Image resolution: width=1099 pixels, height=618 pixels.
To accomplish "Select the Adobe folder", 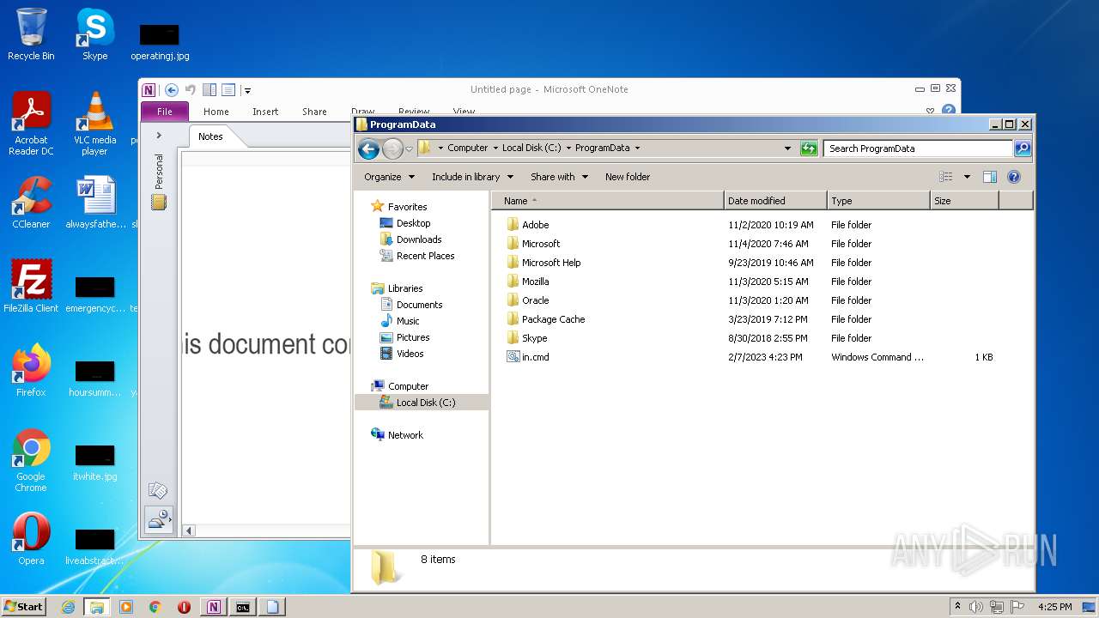I will 535,225.
